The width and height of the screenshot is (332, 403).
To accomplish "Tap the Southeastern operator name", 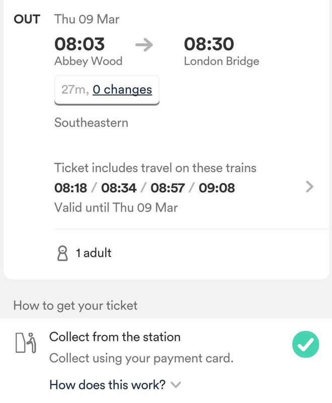I will coord(91,122).
